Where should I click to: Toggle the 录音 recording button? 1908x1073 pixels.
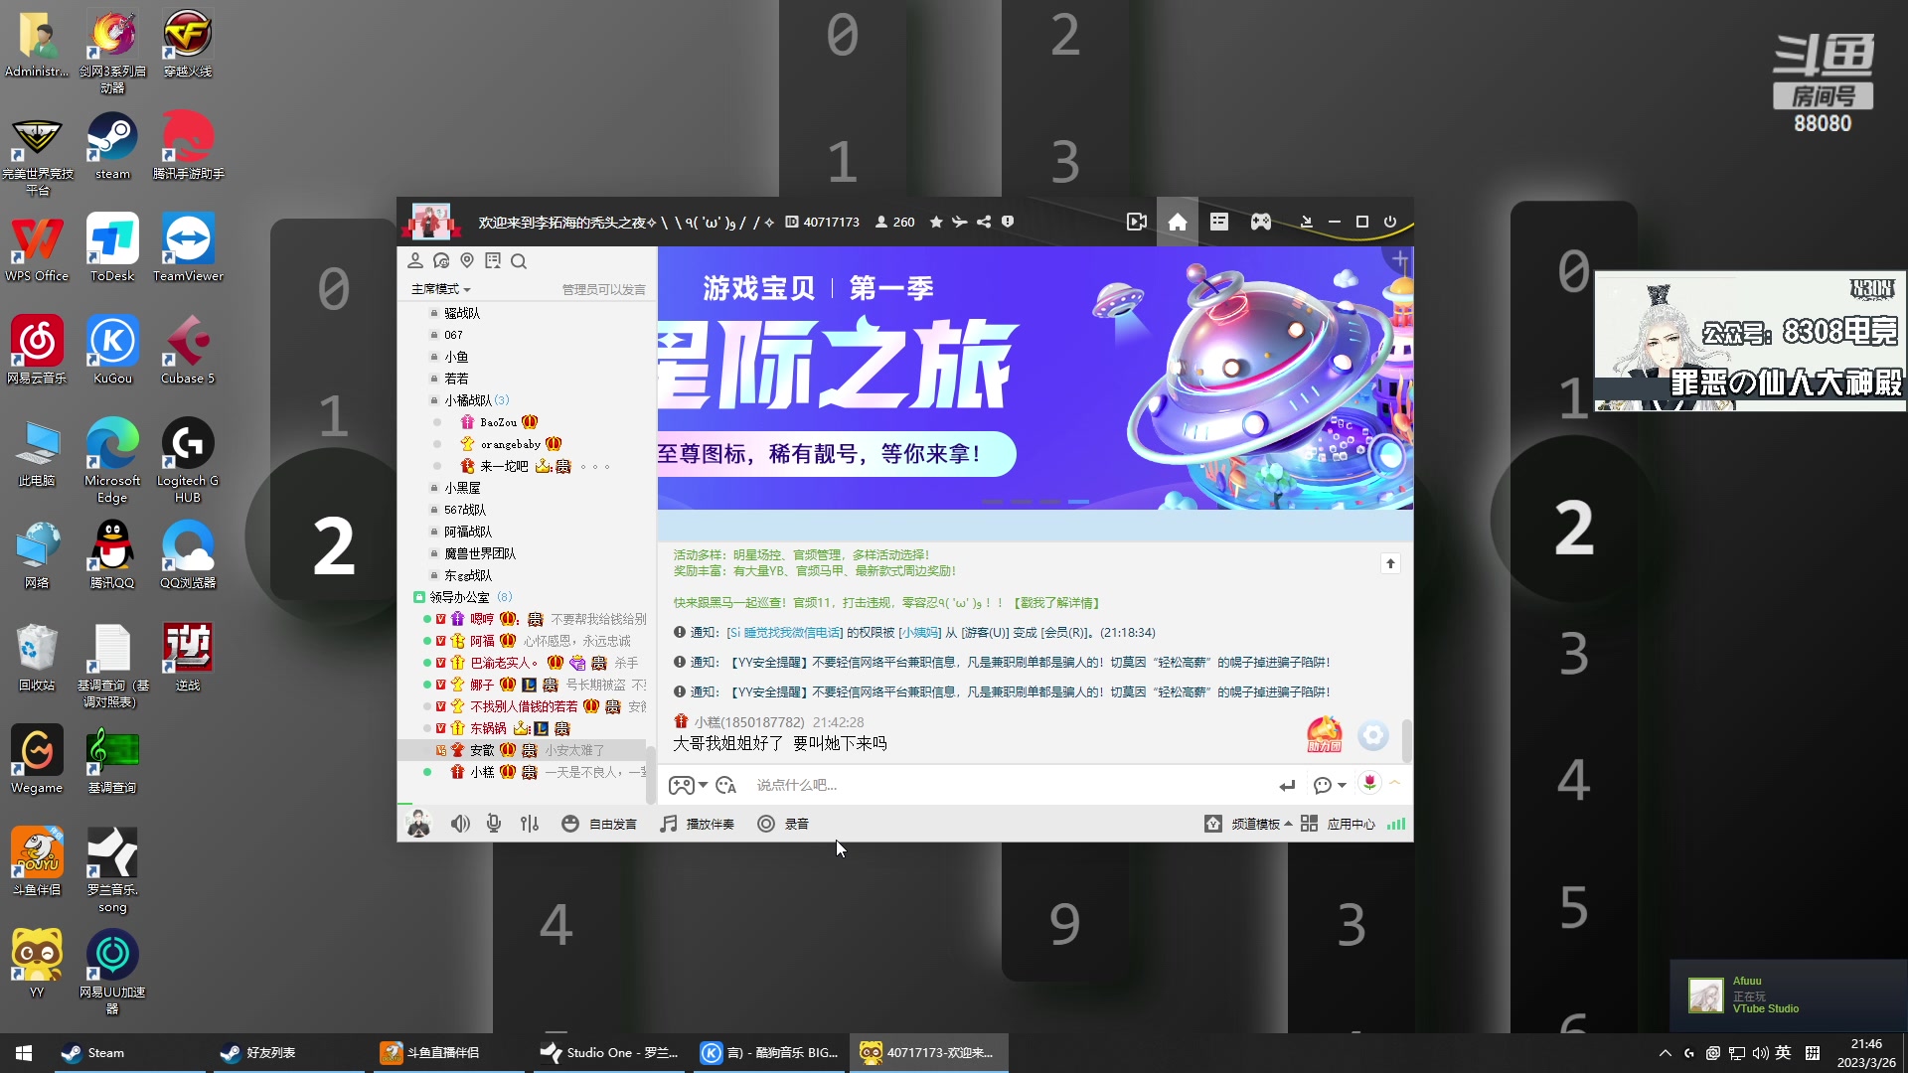(x=783, y=824)
